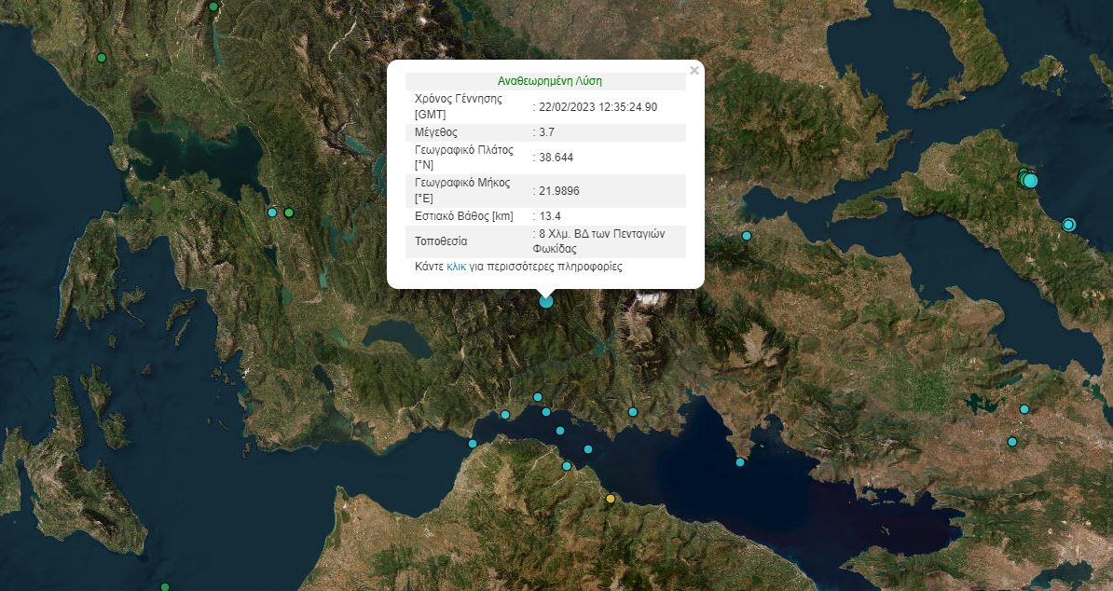
Task: Click the green marker at the map's bottom edge
Action: tap(165, 587)
